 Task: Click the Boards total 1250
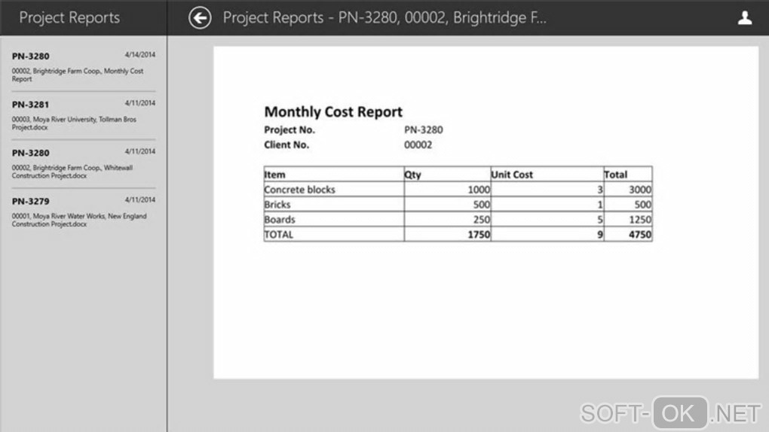pos(628,220)
